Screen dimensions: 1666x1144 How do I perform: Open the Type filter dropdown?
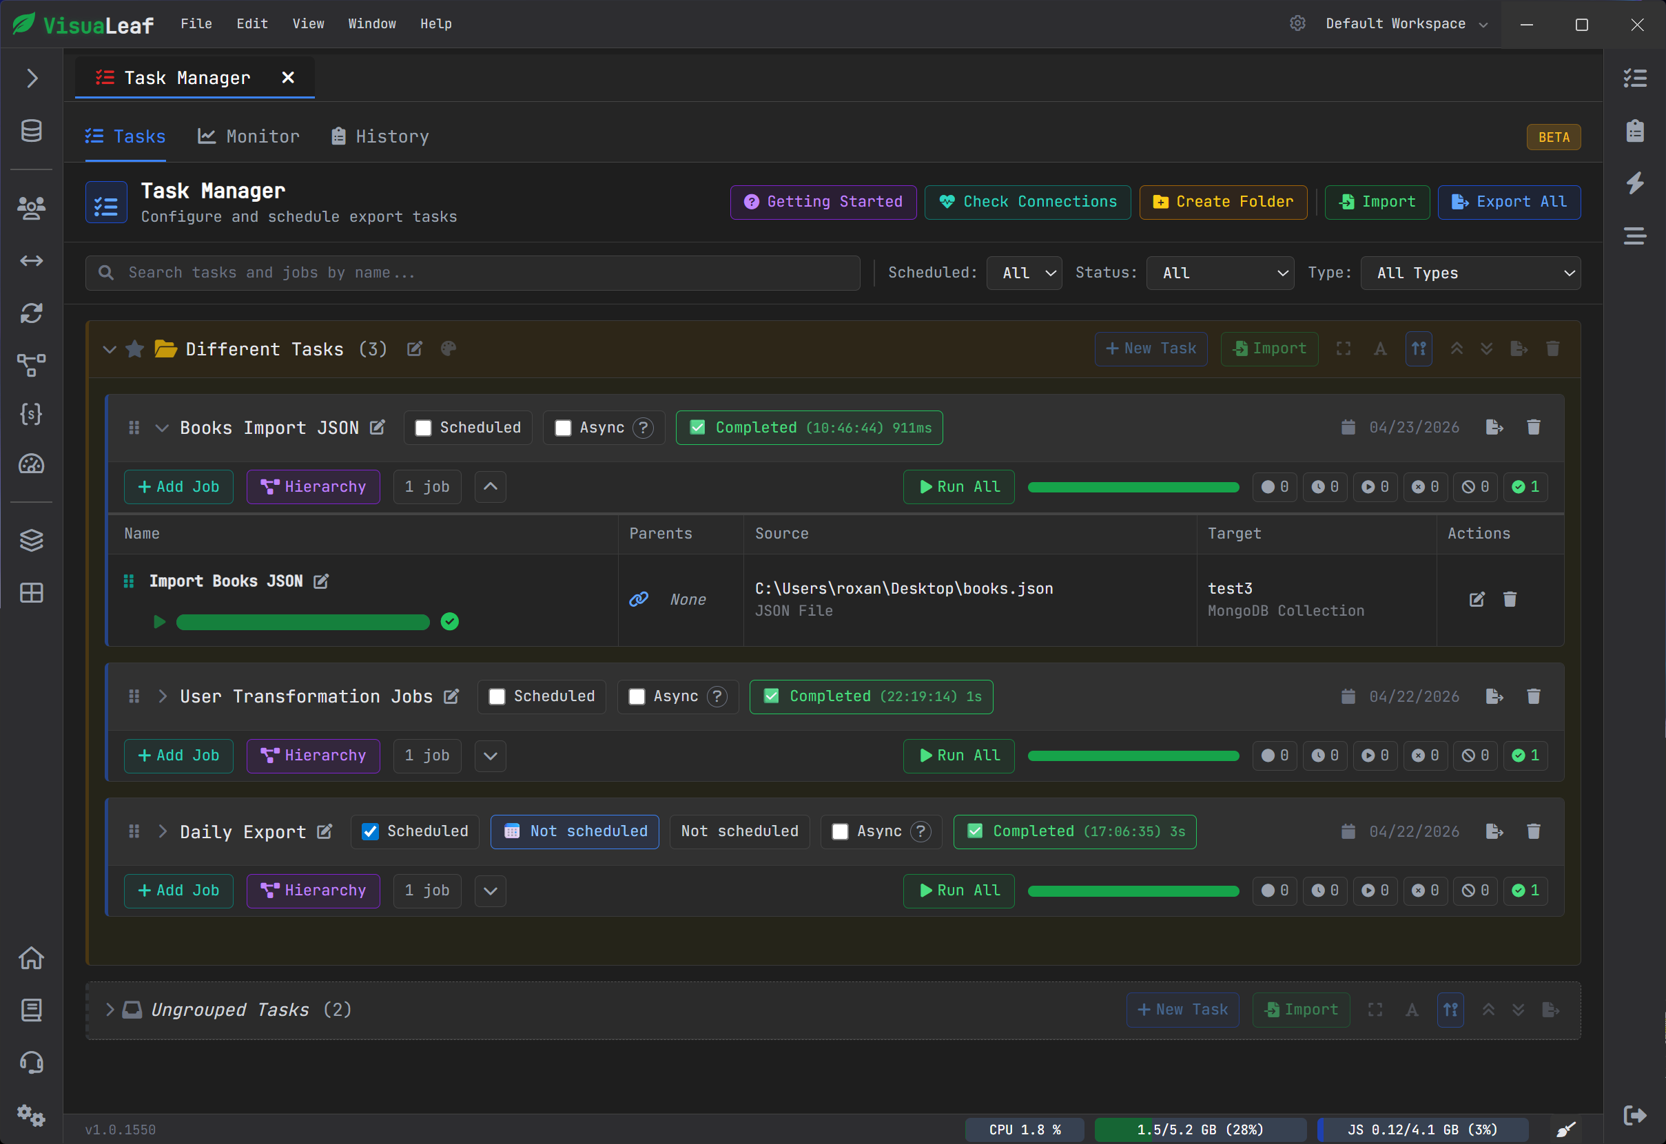pyautogui.click(x=1470, y=273)
